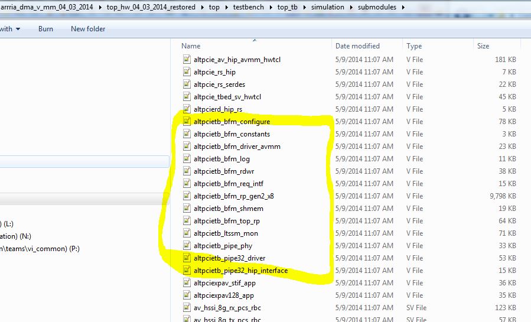The image size is (531, 322).
Task: Sort files by Name column header
Action: (x=191, y=46)
